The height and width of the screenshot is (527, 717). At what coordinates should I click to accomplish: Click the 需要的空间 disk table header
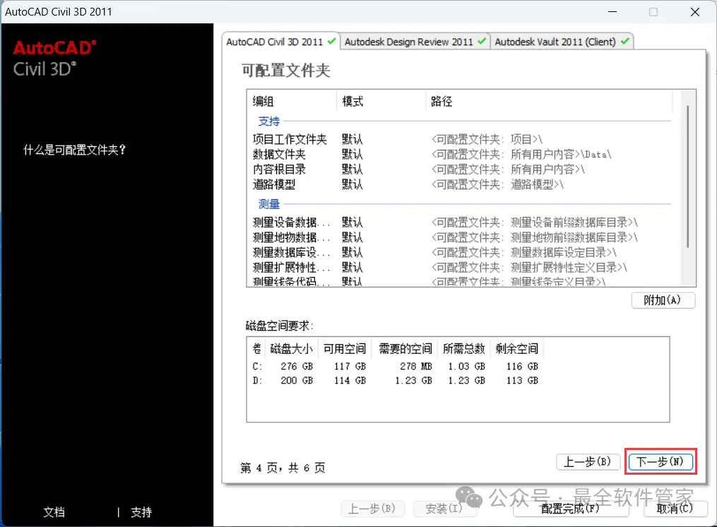(405, 348)
